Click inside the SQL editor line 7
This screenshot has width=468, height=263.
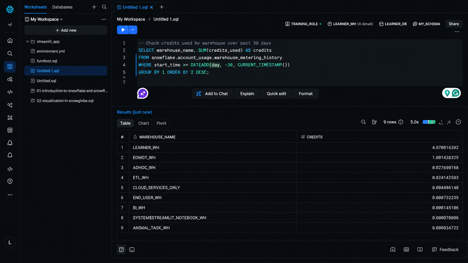click(x=299, y=82)
